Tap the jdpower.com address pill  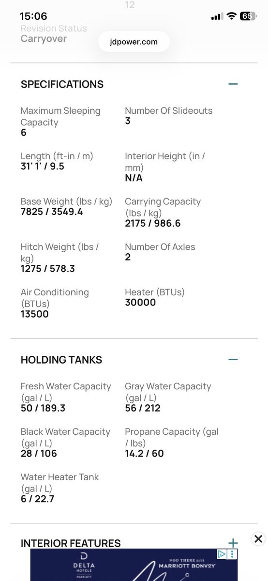(x=134, y=42)
